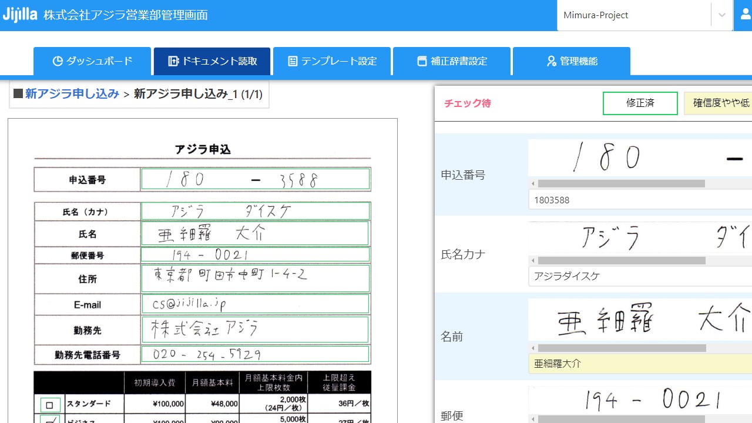Click the admin user-gear icon
This screenshot has width=752, height=423.
coord(551,61)
